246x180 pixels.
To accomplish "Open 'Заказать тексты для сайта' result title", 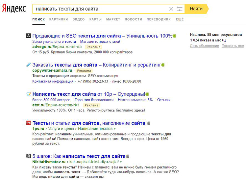I will pos(97,65).
